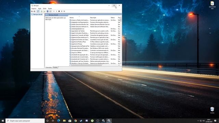Pause service using the pause toolbar icon
This screenshot has width=219, height=123.
tap(62, 11)
